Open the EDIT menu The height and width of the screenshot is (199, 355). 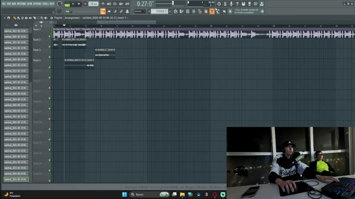[9, 4]
